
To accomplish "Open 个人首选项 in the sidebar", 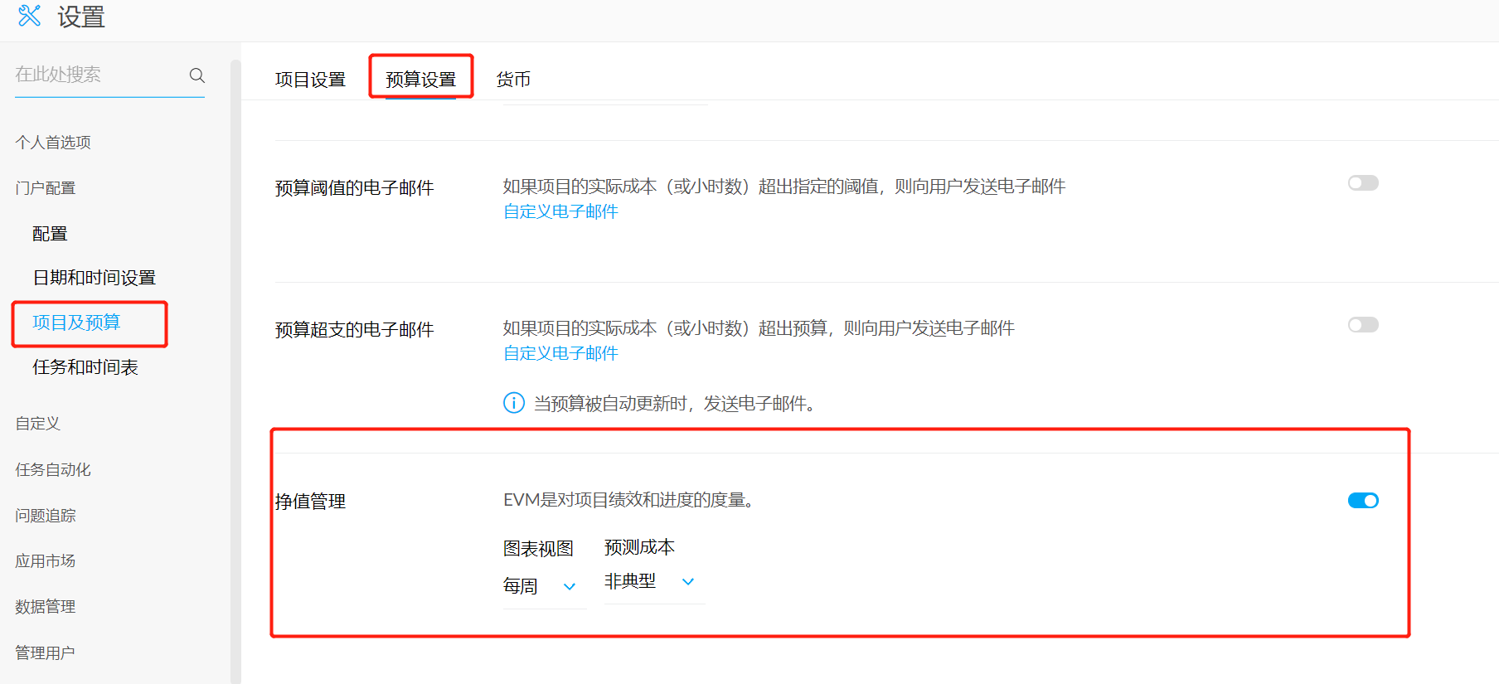I will [53, 143].
